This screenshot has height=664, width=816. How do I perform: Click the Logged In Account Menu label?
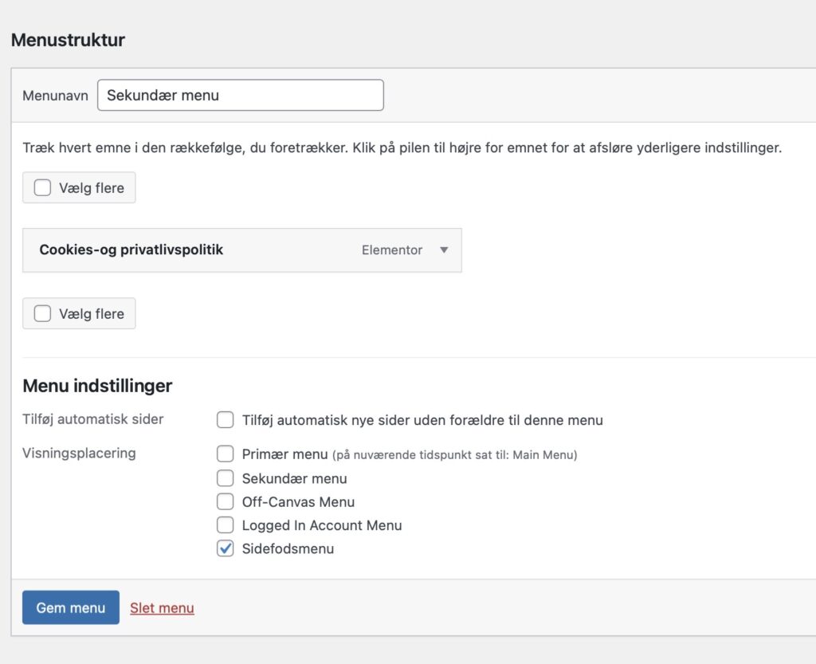(322, 525)
